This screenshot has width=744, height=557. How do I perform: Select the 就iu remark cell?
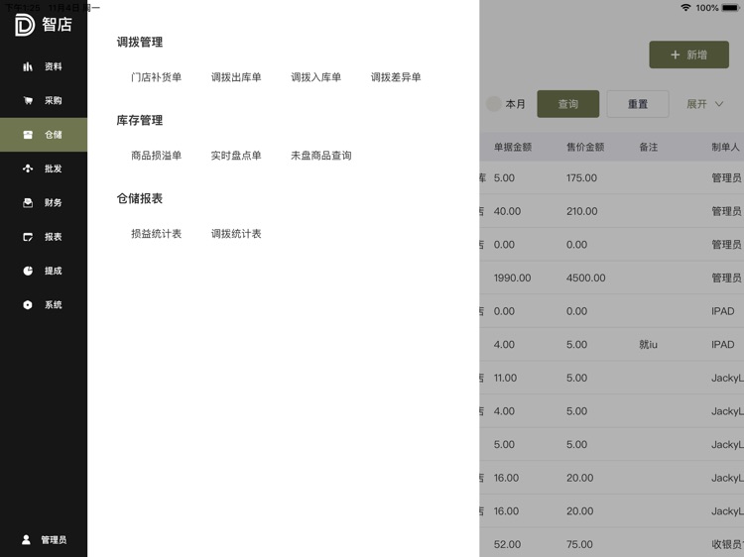pyautogui.click(x=648, y=345)
